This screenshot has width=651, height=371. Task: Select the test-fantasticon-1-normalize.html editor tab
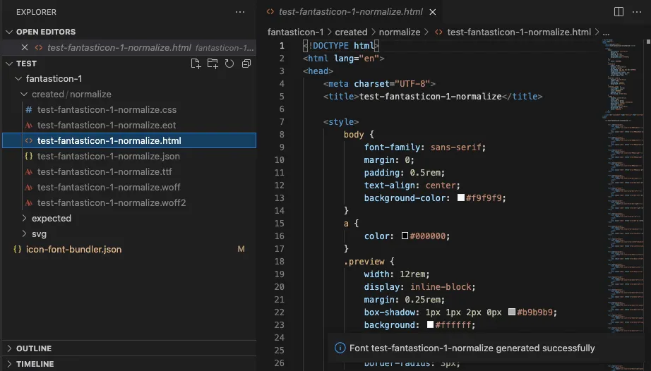350,12
